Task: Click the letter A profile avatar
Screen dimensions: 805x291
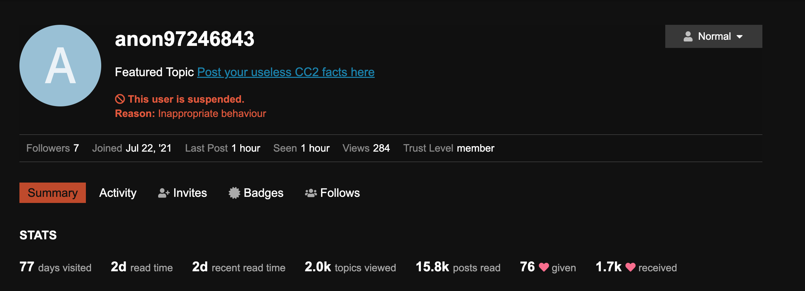Action: (60, 66)
